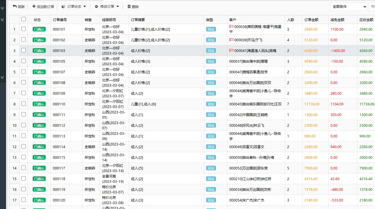Toggle the select-all checkbox in table header
Image resolution: width=375 pixels, height=209 pixels.
tap(23, 19)
